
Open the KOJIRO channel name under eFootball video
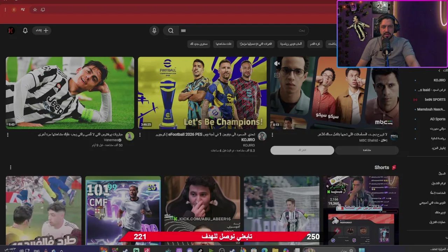coord(248,145)
